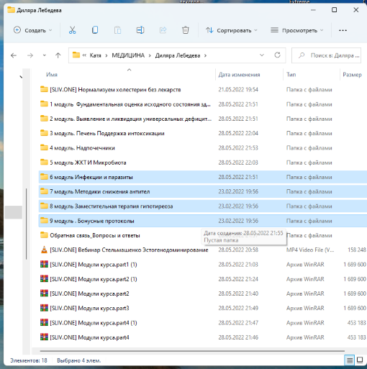Click date 21.05.2022 19:54 cell

point(238,90)
